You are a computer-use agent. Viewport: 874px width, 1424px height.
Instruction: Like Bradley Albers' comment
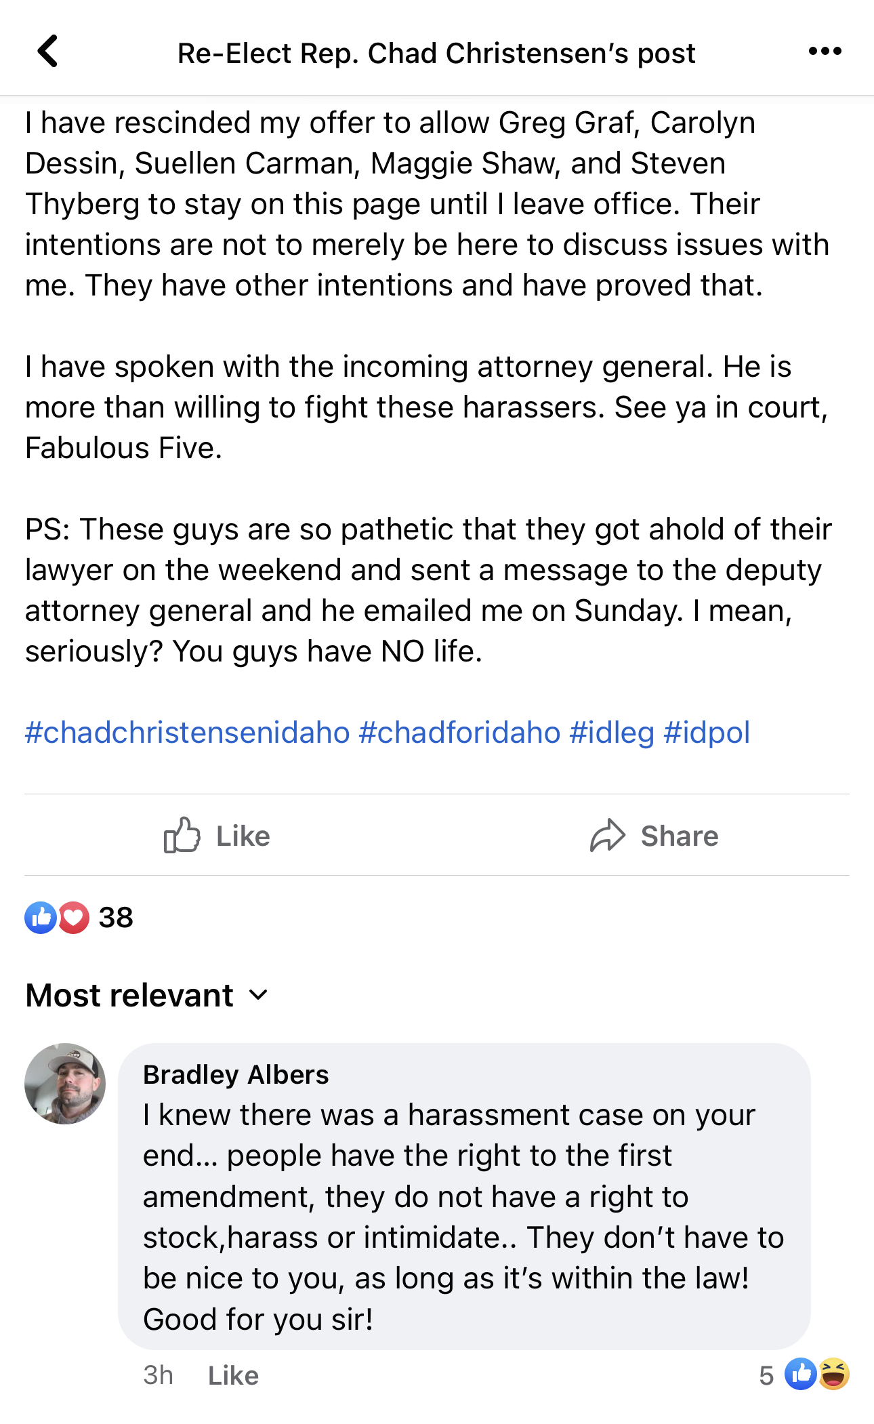point(233,1375)
